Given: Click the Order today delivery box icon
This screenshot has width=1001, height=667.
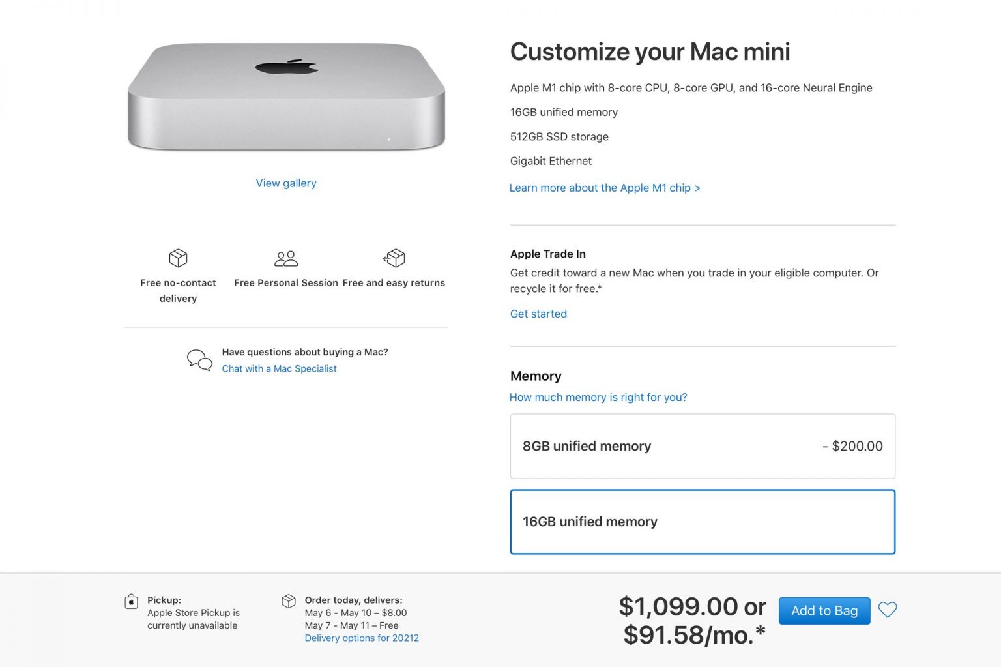Looking at the screenshot, I should click(289, 602).
